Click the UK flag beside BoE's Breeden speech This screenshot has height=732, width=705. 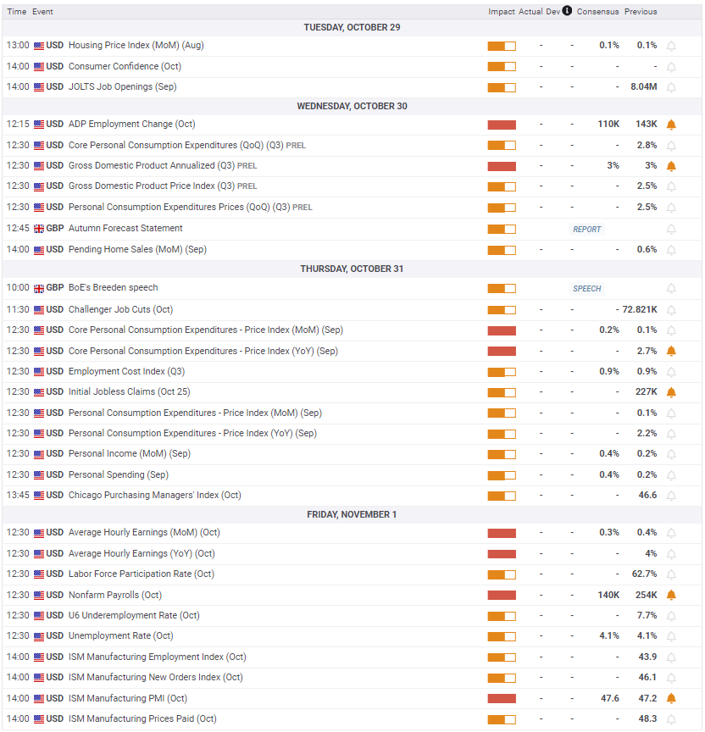[x=39, y=288]
